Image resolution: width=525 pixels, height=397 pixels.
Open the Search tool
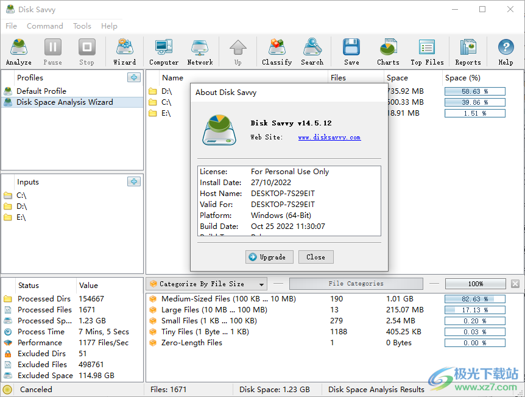click(x=312, y=52)
